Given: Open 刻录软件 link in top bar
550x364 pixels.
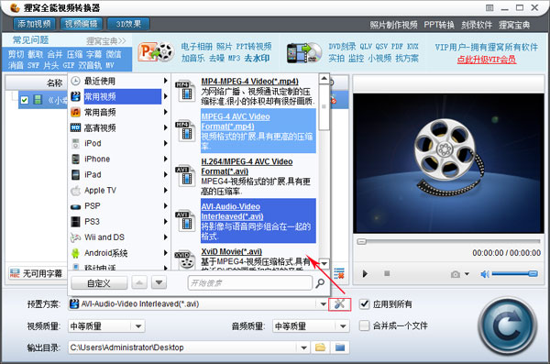Looking at the screenshot, I should pos(477,25).
